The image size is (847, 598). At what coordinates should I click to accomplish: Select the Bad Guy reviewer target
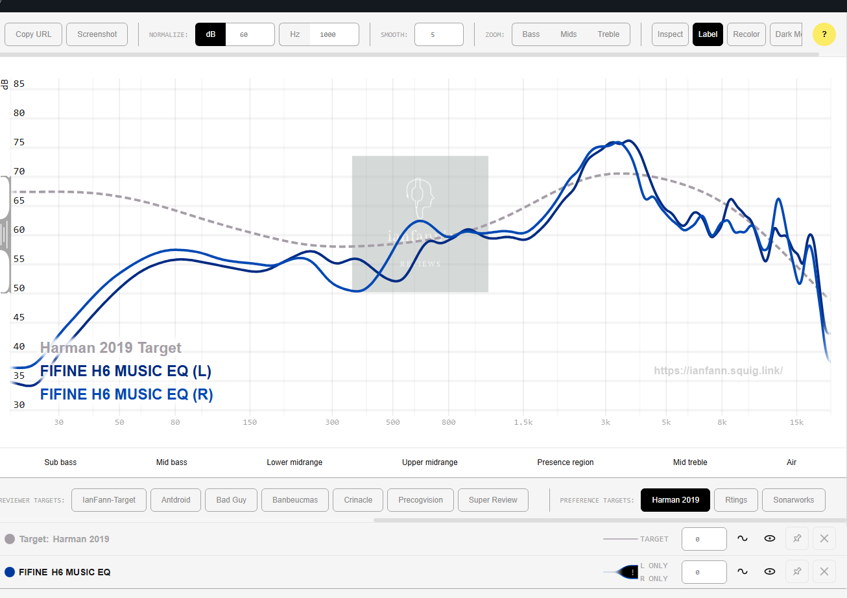(x=232, y=500)
